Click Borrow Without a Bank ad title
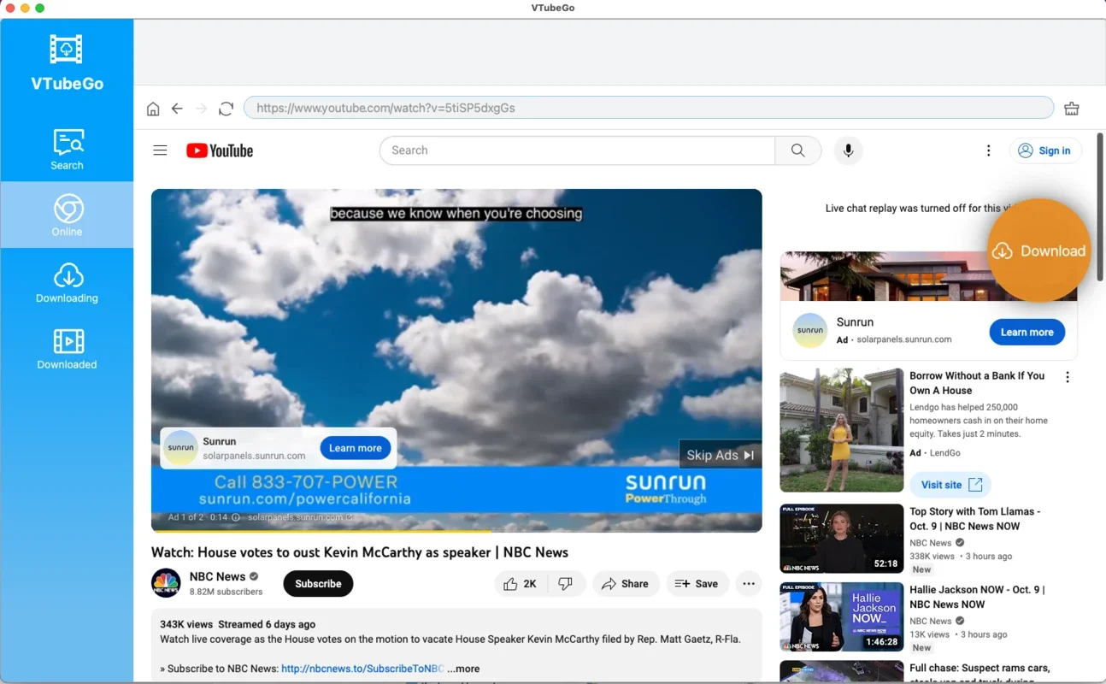 tap(977, 383)
